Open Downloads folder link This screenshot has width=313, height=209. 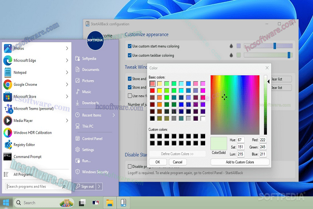(87, 103)
